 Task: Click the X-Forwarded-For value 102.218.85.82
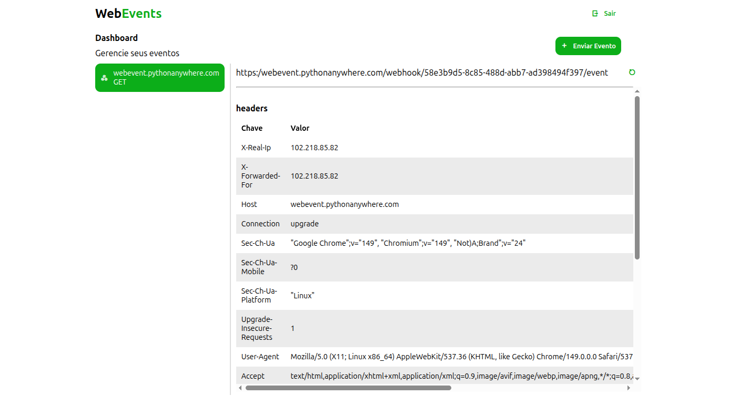click(315, 176)
